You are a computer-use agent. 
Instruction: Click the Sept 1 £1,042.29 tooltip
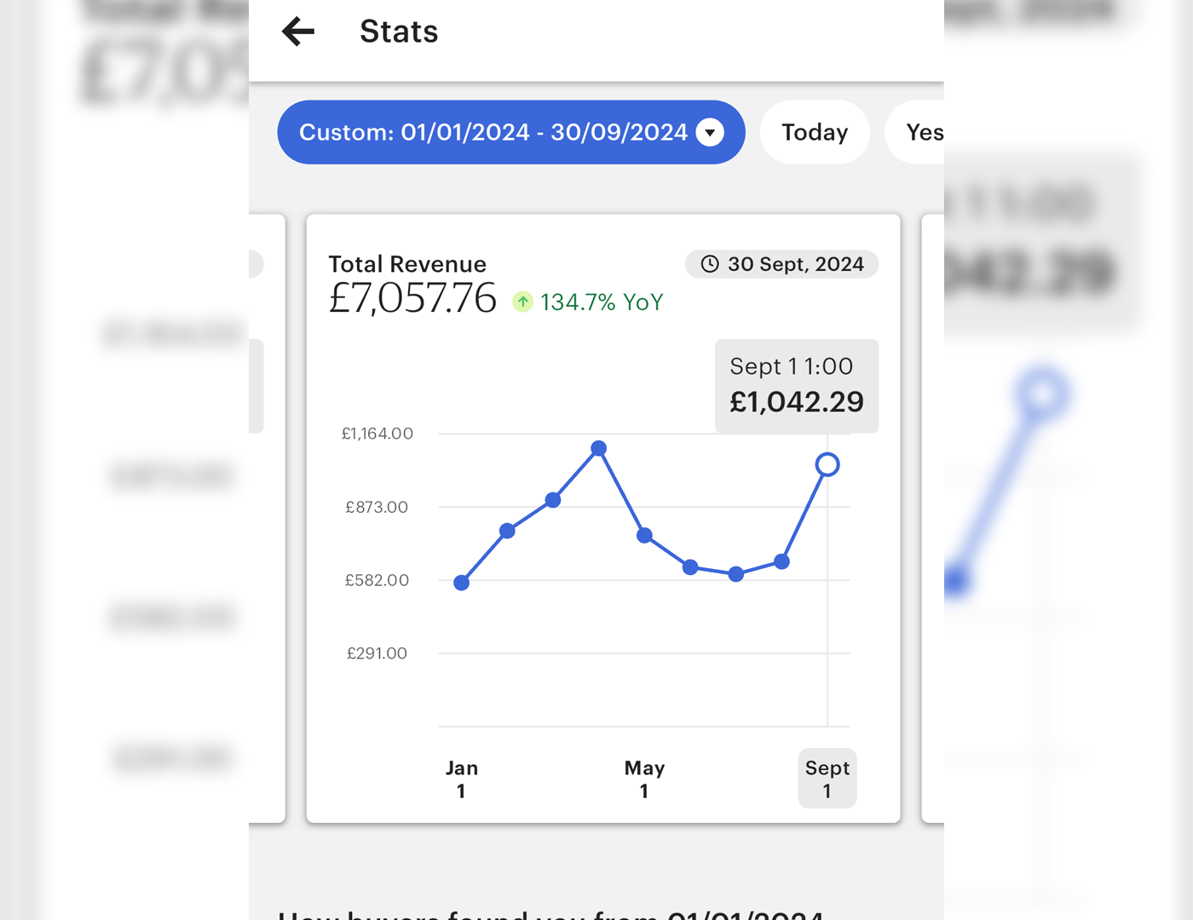point(797,386)
